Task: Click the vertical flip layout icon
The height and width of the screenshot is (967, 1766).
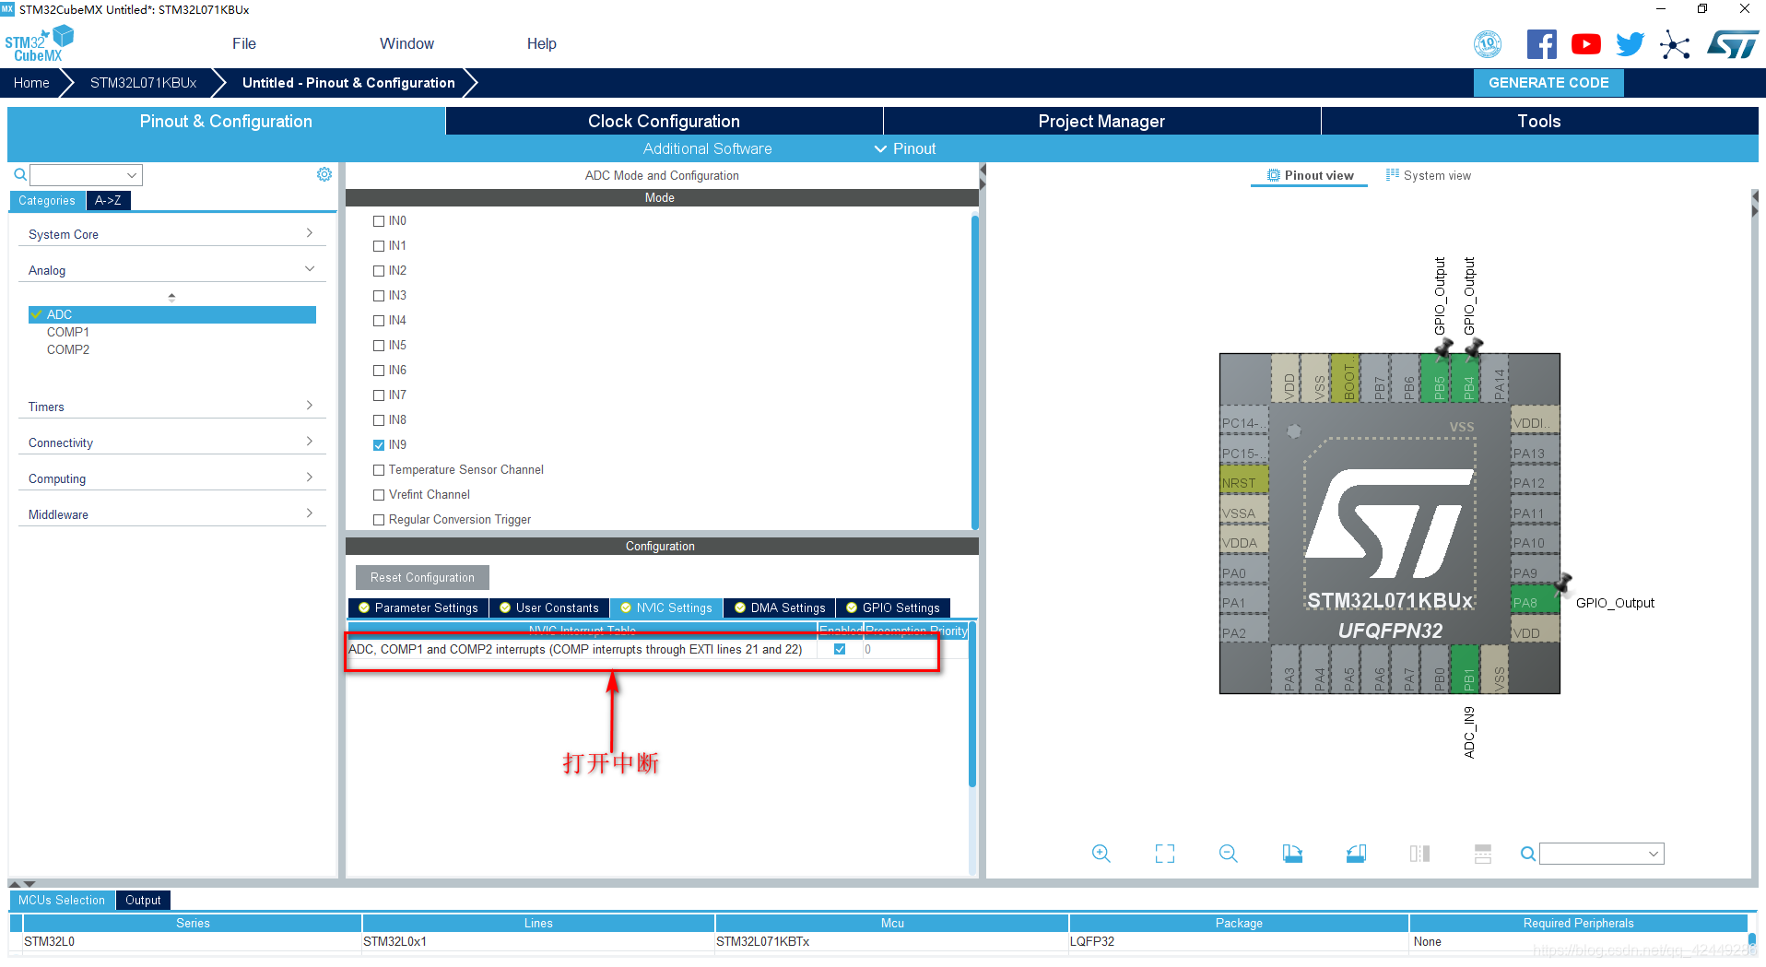Action: coord(1419,854)
